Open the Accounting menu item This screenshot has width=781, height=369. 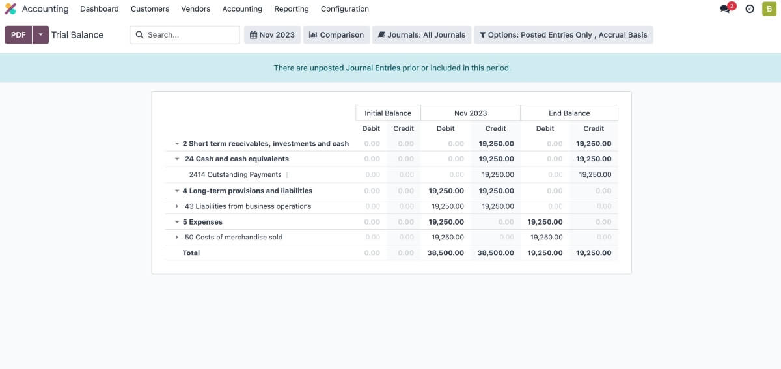pos(242,9)
